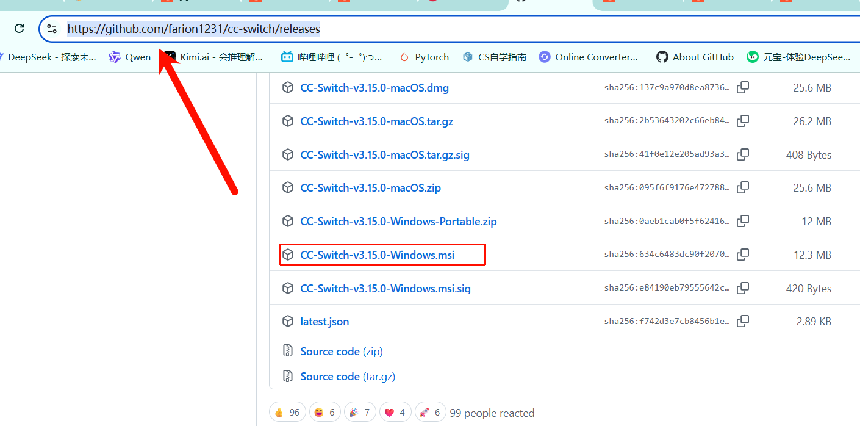The width and height of the screenshot is (860, 426).
Task: Open the latest.json asset link
Action: click(325, 322)
